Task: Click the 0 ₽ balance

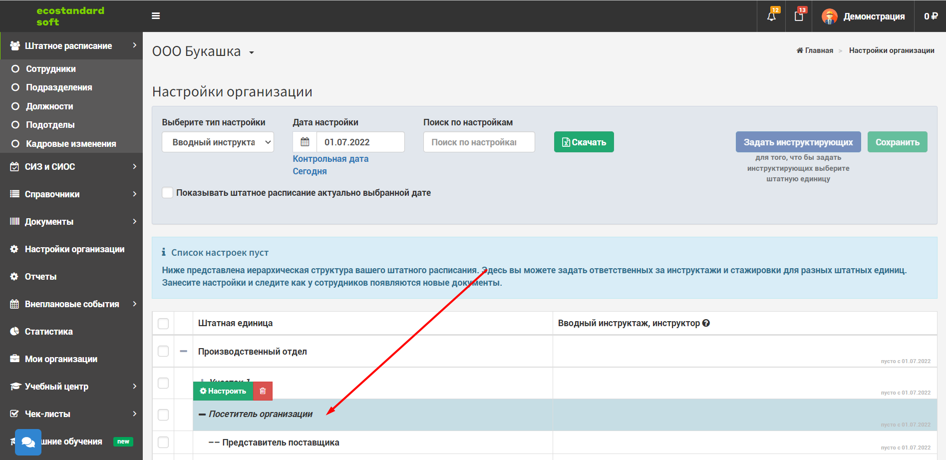Action: 931,16
